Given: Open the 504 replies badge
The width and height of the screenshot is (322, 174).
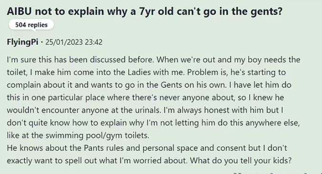Looking at the screenshot, I should pos(31,25).
